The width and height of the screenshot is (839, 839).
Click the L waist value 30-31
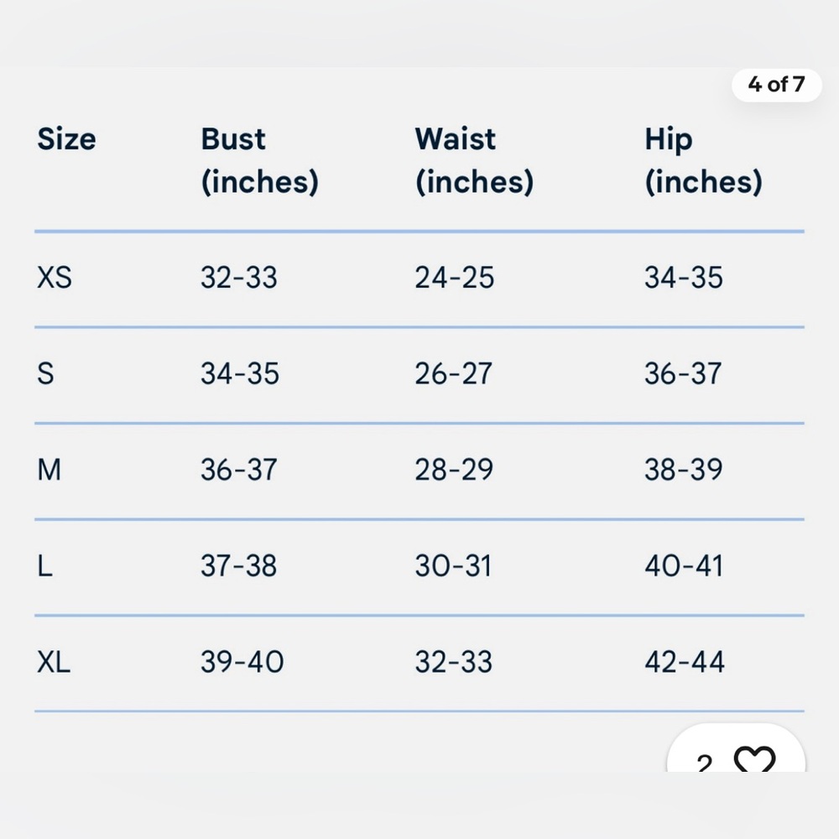coord(453,565)
